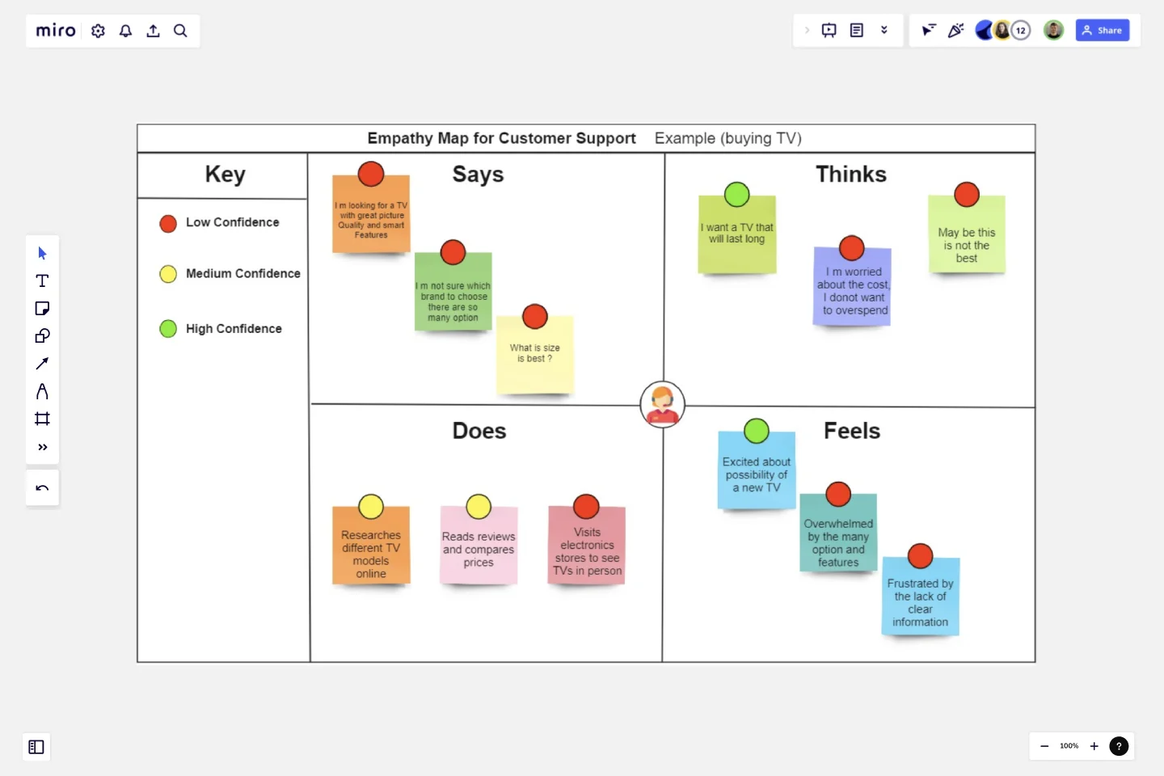Select red dot on 'Frustrated by' note
Image resolution: width=1164 pixels, height=776 pixels.
click(921, 556)
